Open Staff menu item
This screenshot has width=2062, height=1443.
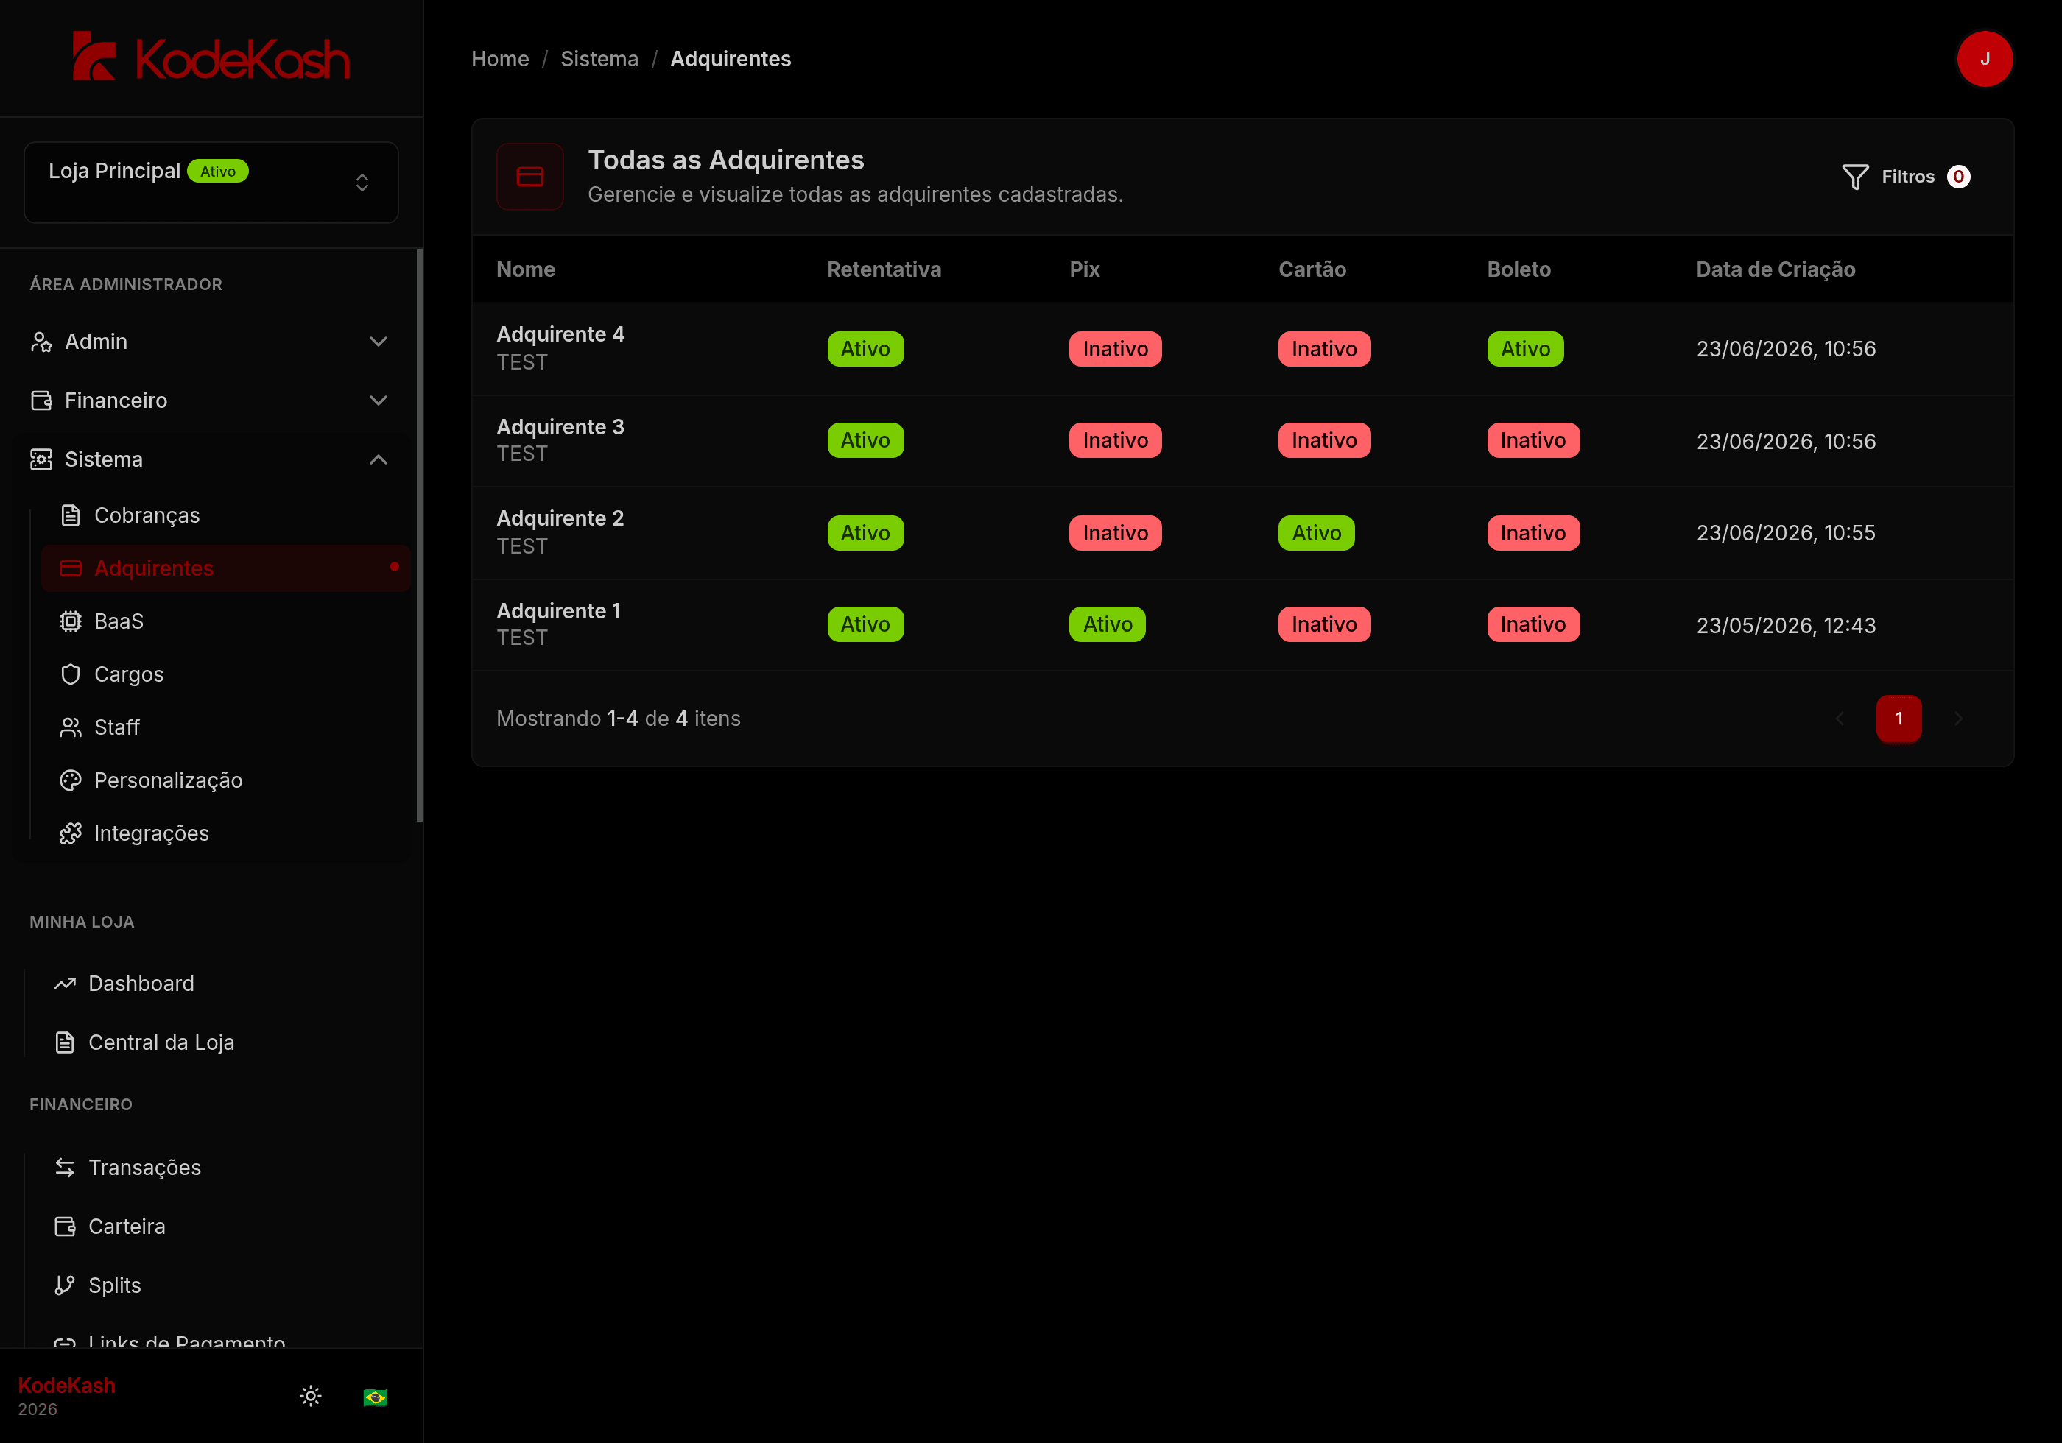(x=225, y=727)
